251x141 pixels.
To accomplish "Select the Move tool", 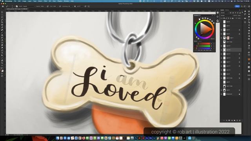I will (x=2, y=12).
